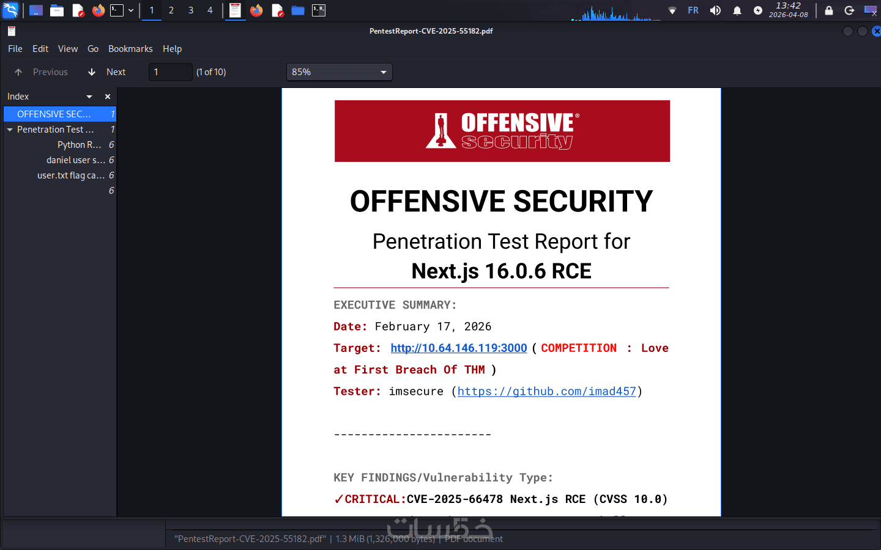Open the Go menu
The image size is (881, 550).
tap(93, 49)
